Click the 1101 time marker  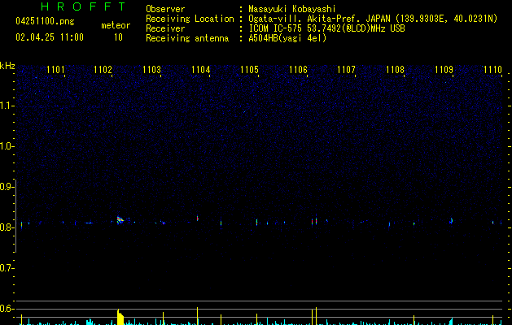[55, 70]
